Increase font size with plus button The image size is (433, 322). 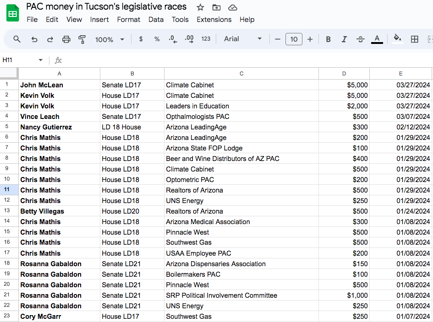(x=310, y=39)
